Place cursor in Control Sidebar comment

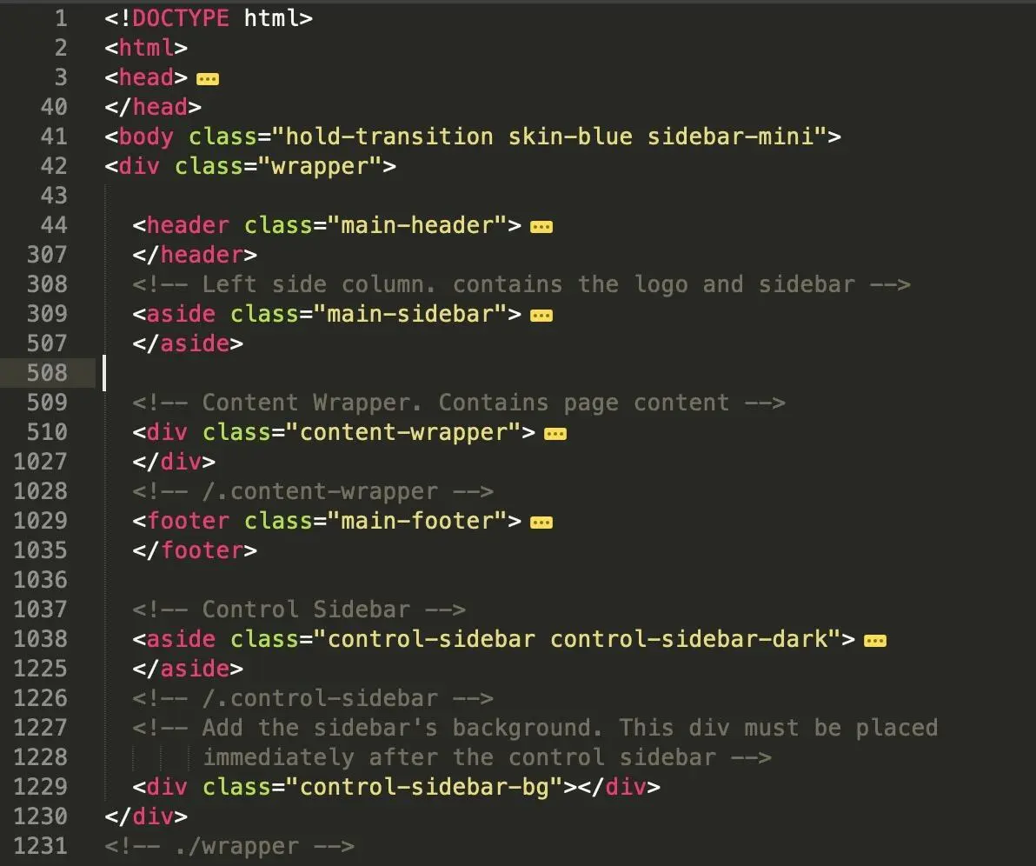[x=299, y=610]
